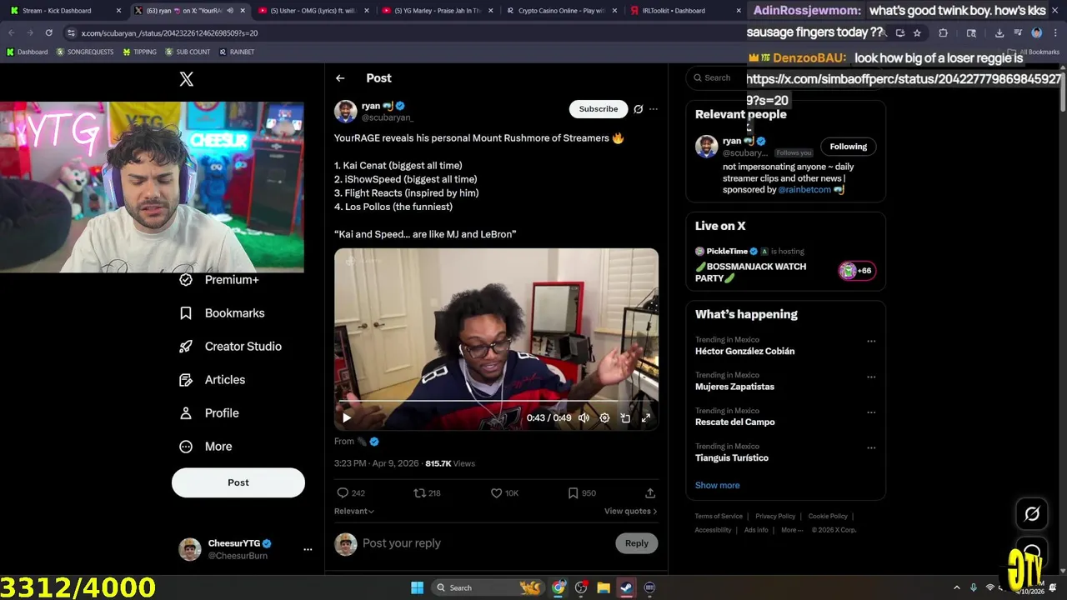Open the Dashboard bookmark
The width and height of the screenshot is (1067, 600).
pyautogui.click(x=28, y=52)
